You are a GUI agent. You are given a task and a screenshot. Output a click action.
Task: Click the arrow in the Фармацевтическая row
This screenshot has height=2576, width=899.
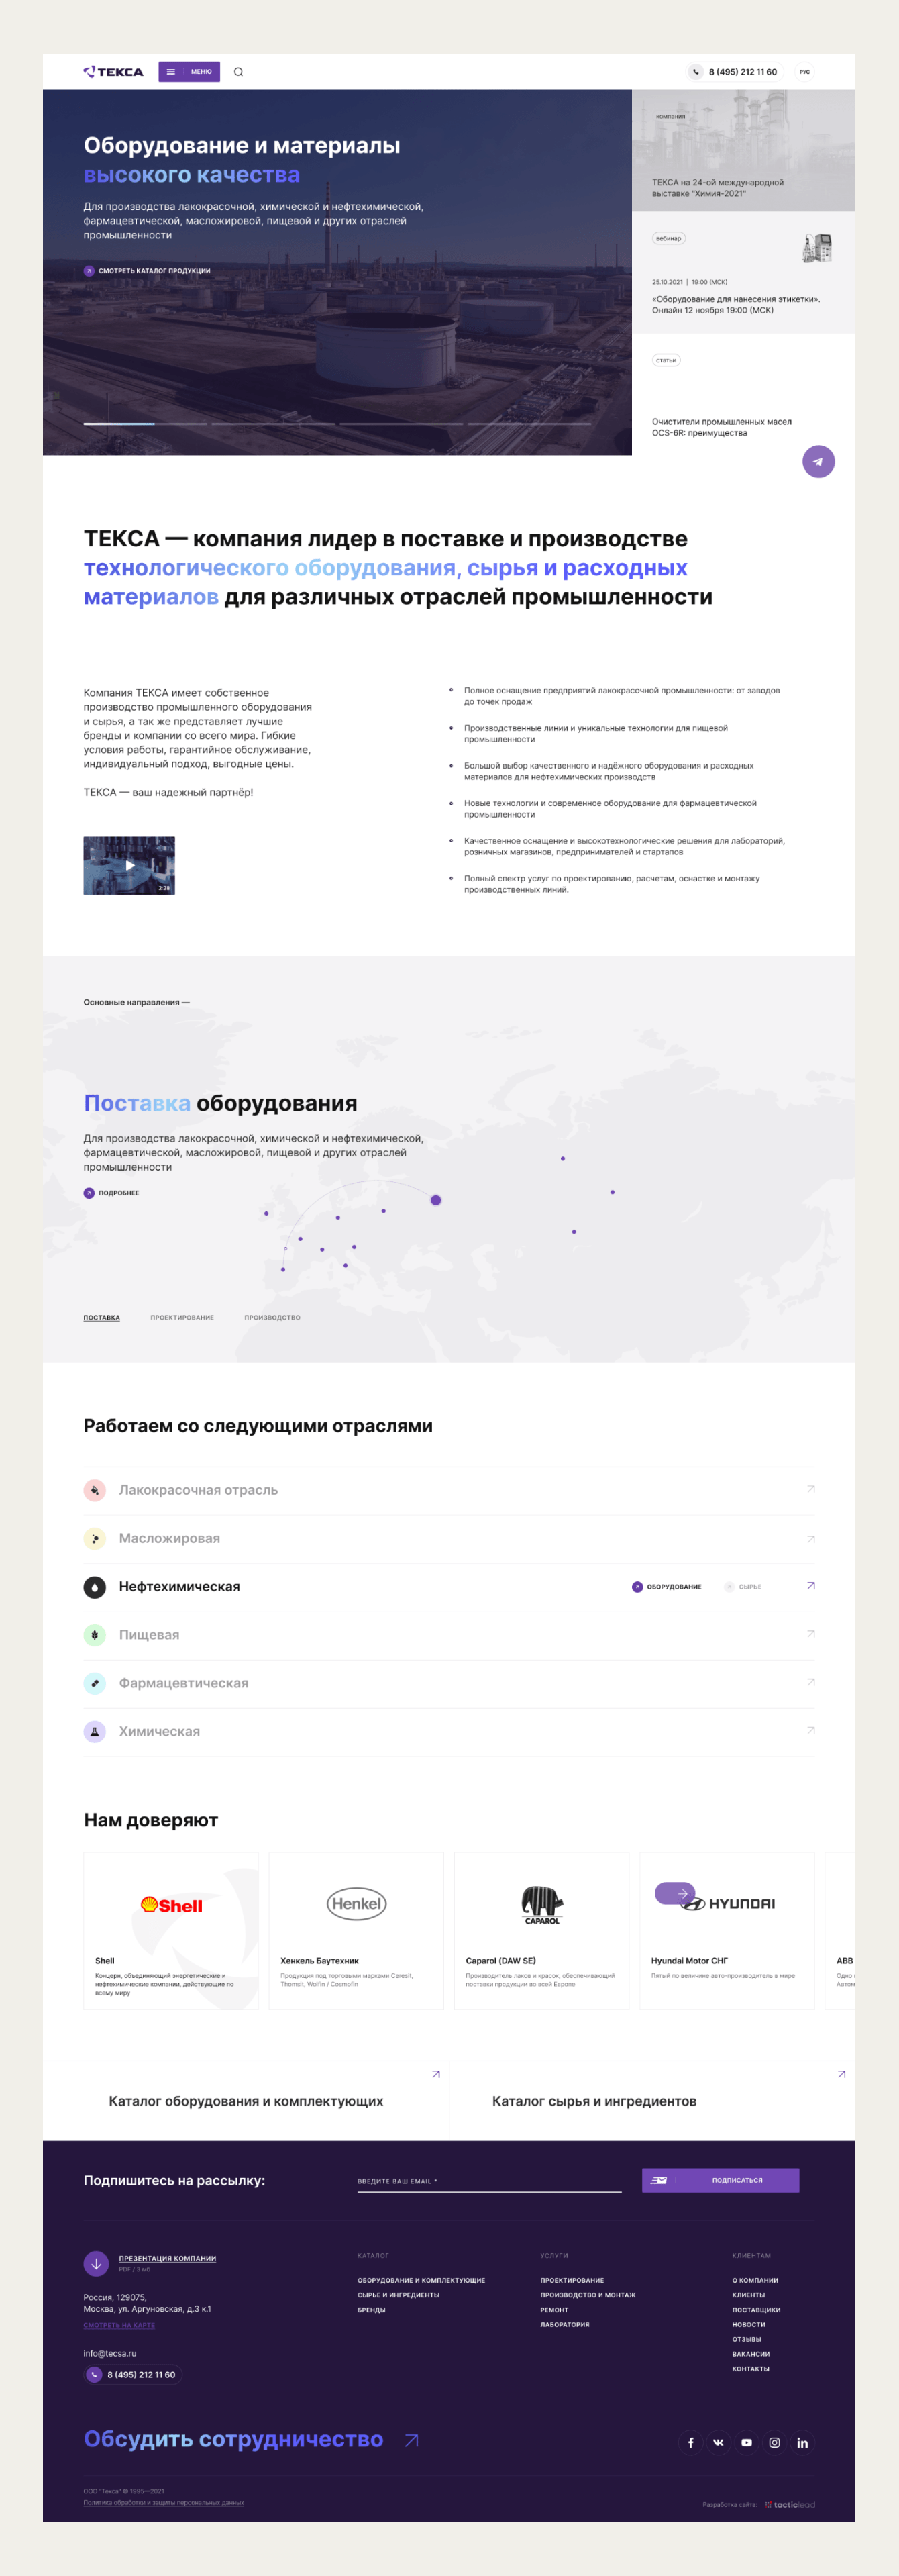[x=811, y=1682]
